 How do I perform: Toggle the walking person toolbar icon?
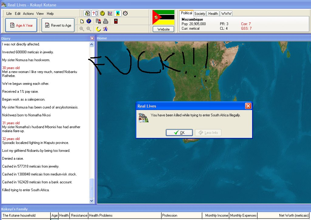(118, 13)
